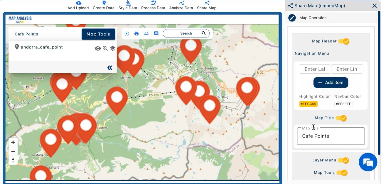Open the Process Data menu
381x184 pixels.
(x=153, y=5)
